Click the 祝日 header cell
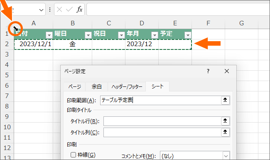The height and width of the screenshot is (160, 270). 109,34
